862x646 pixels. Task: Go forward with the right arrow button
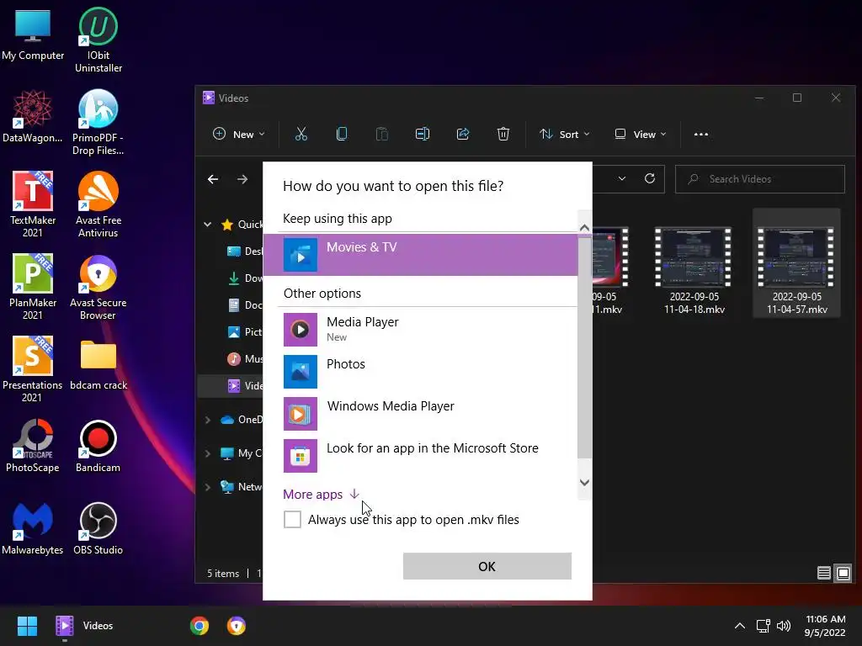pyautogui.click(x=242, y=179)
